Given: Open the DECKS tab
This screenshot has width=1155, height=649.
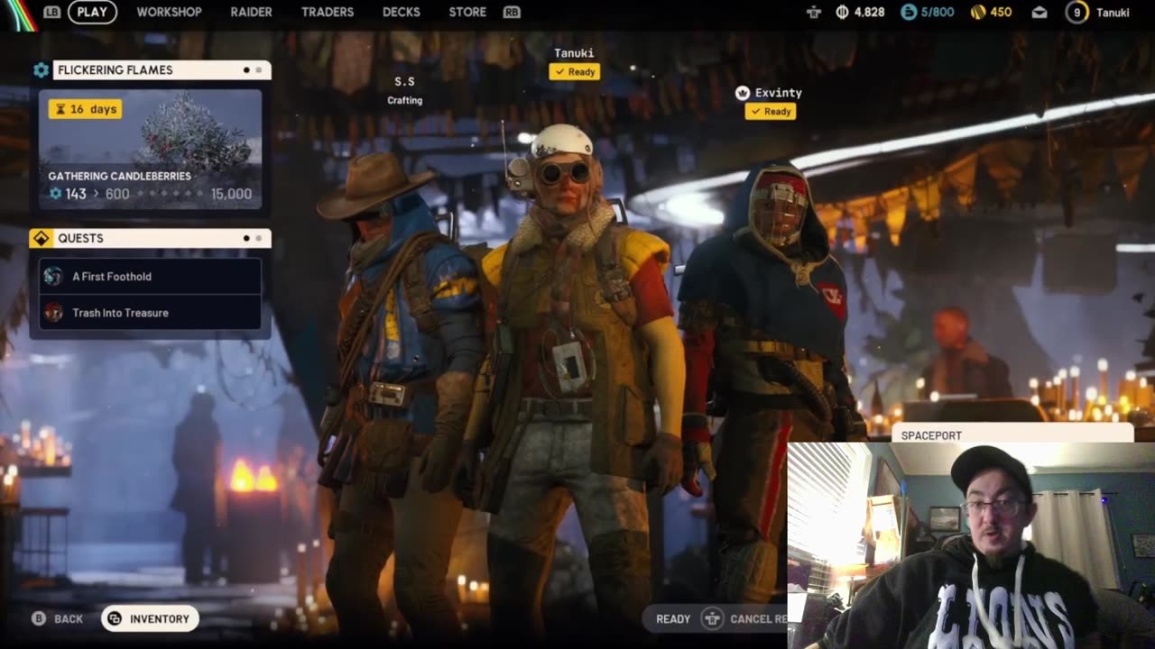Looking at the screenshot, I should [402, 12].
